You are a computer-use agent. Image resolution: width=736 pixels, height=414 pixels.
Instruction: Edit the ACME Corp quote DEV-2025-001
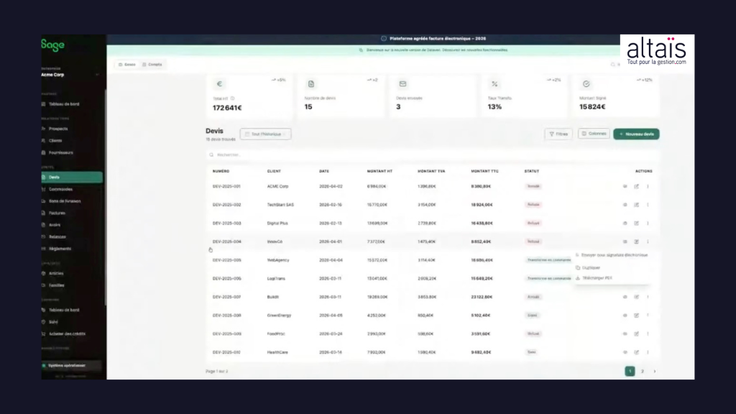click(x=637, y=186)
